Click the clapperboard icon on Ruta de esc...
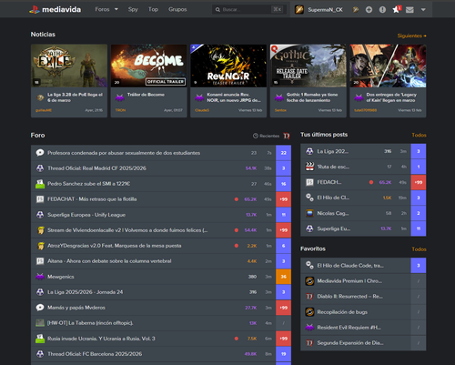The width and height of the screenshot is (455, 365). [309, 167]
